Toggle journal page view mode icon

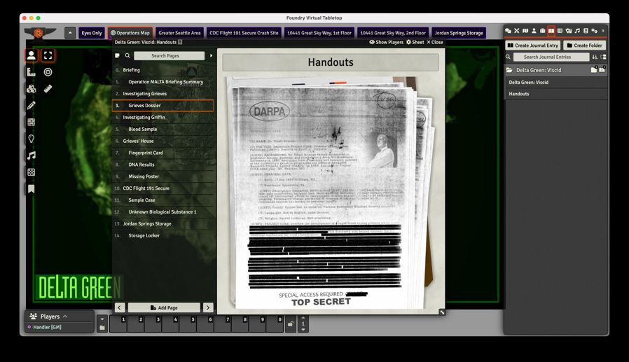point(117,56)
